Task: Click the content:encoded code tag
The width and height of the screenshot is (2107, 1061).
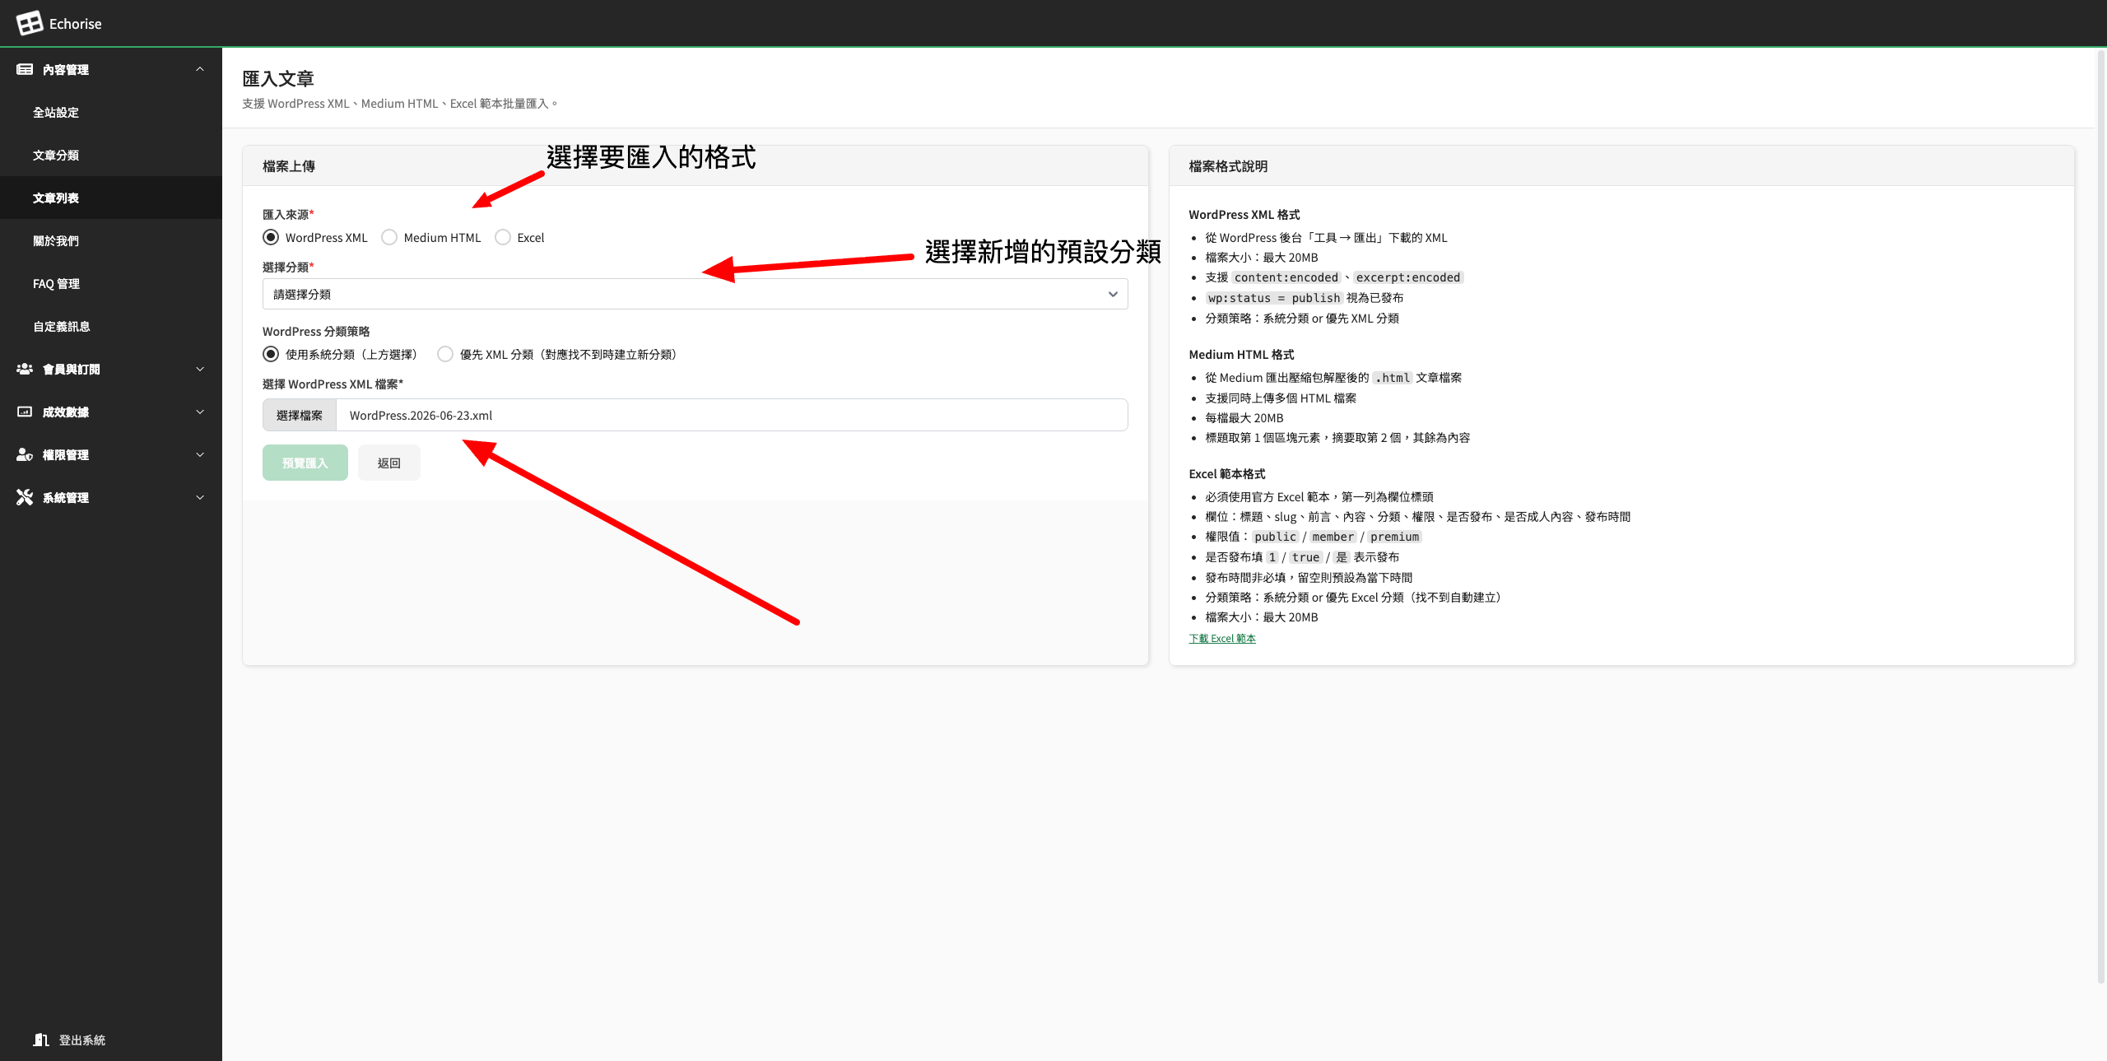Action: (1286, 277)
